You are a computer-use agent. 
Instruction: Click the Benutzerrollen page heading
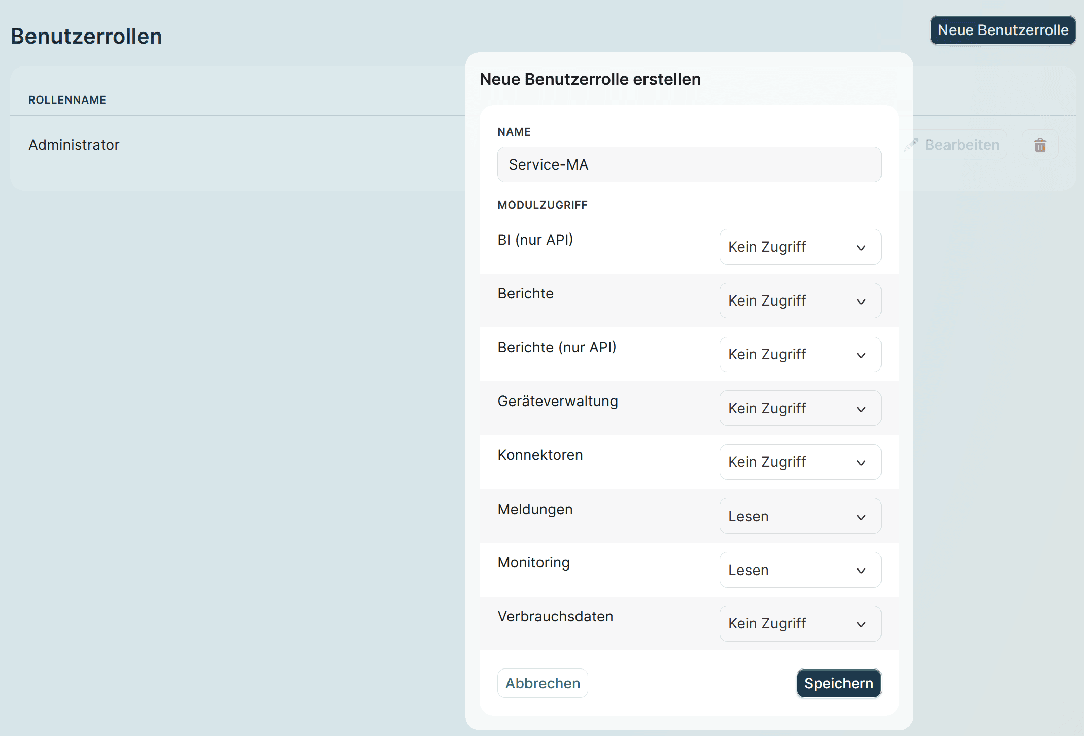86,37
